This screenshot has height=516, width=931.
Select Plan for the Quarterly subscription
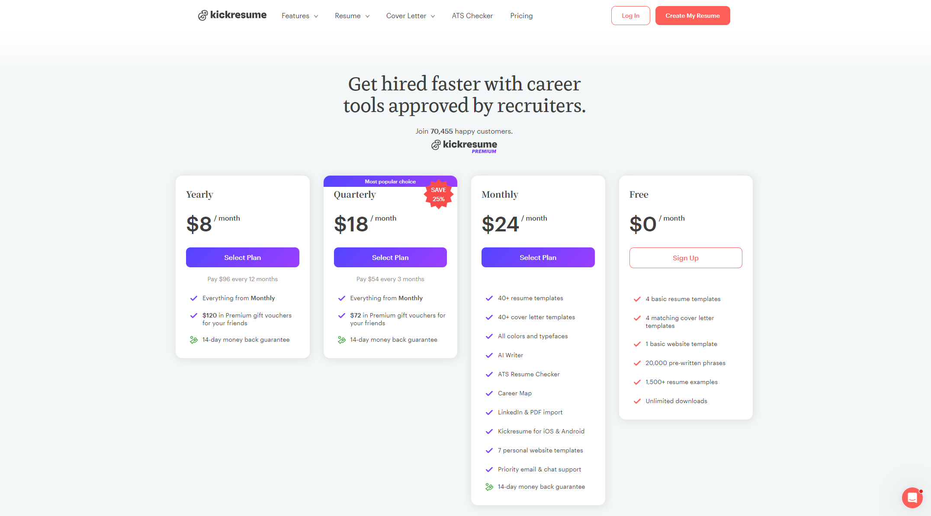(x=390, y=257)
